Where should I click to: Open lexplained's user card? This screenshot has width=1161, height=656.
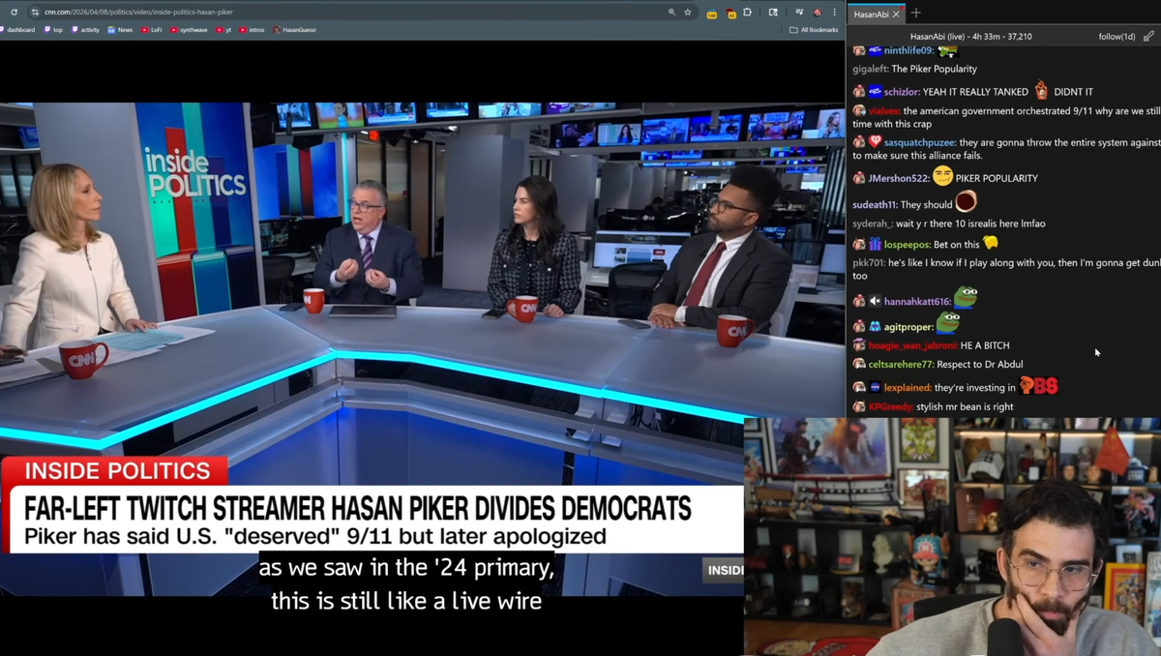[x=908, y=388]
